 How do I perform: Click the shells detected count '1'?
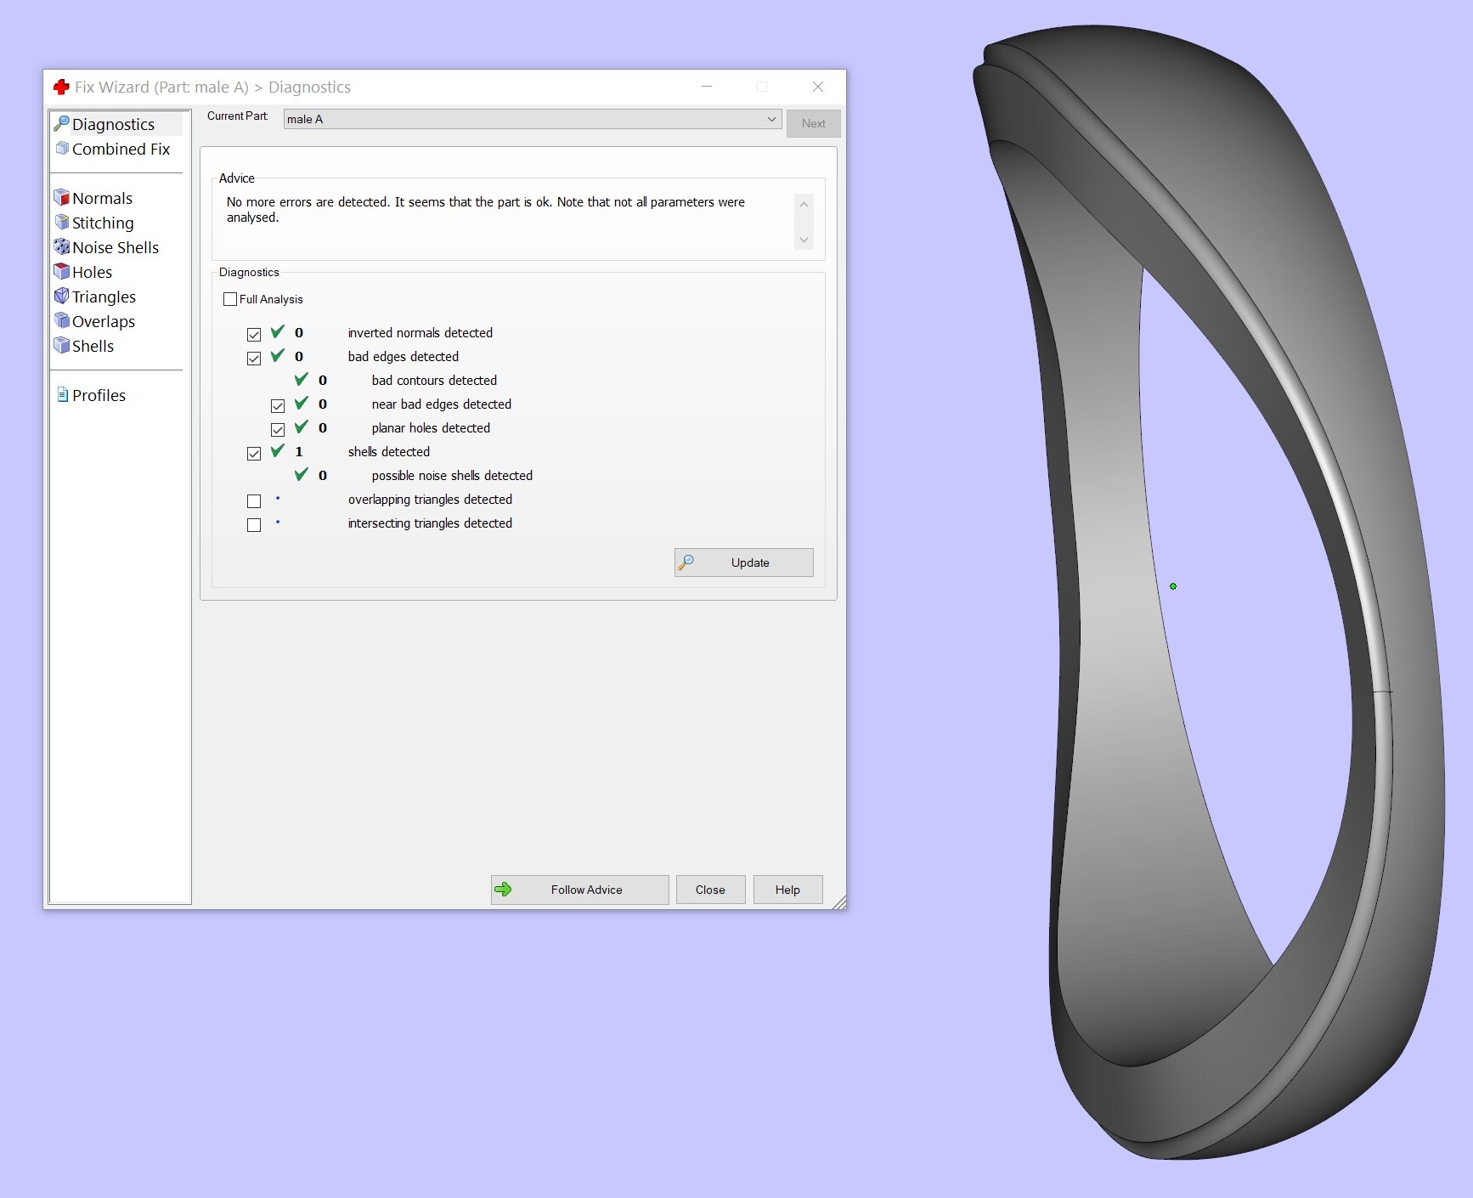click(299, 452)
